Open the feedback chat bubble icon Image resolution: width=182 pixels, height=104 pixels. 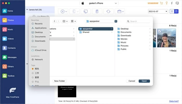[177, 3]
